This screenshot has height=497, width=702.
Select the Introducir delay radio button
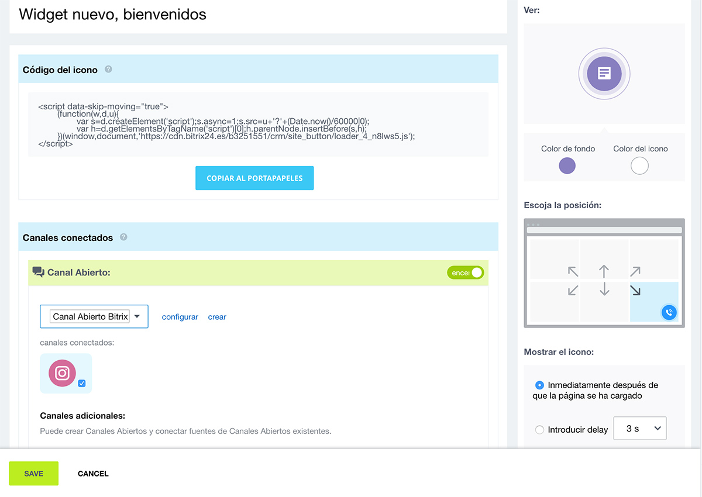coord(539,430)
